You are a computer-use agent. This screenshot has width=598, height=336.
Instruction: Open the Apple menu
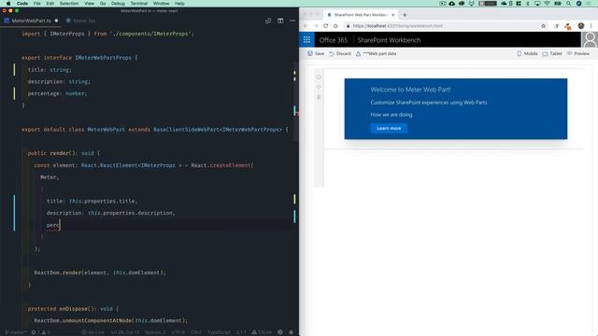(8, 4)
